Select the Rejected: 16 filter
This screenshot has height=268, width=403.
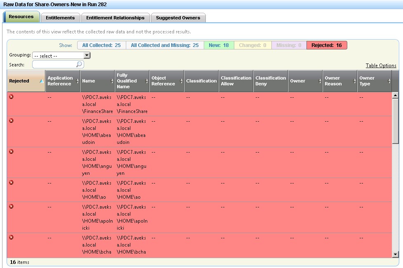(x=327, y=45)
